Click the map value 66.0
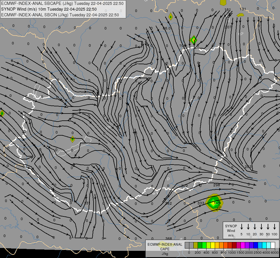The image size is (280, 258). coord(167,28)
